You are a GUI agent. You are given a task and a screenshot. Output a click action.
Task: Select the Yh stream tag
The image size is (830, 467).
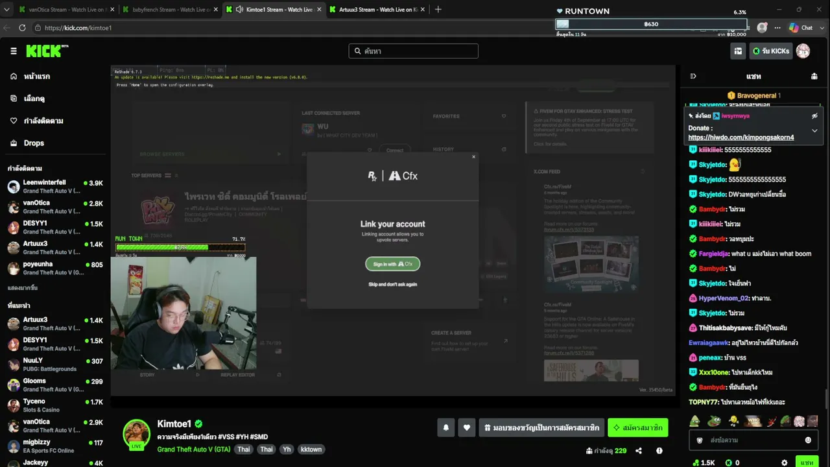click(287, 449)
